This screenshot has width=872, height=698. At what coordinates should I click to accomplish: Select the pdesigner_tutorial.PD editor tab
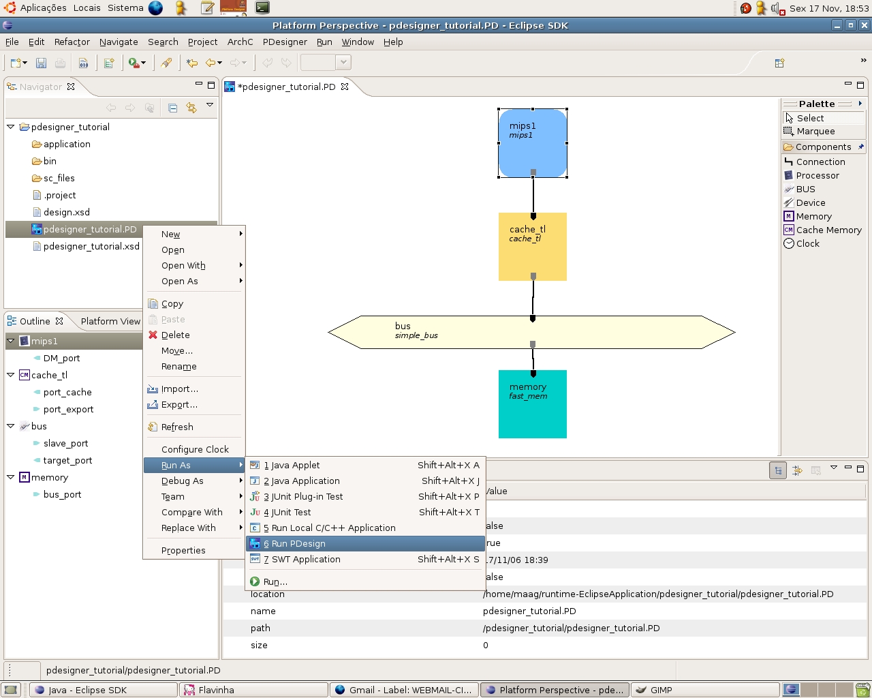point(286,87)
